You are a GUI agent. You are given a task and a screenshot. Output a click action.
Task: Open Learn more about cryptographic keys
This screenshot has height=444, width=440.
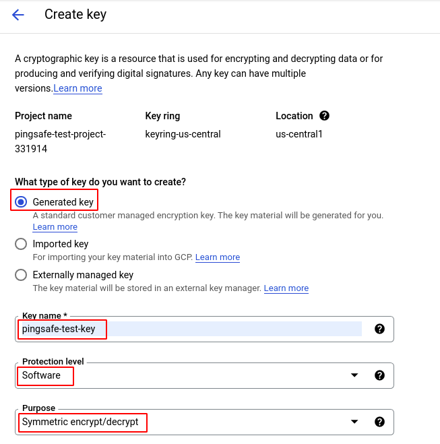(x=77, y=88)
